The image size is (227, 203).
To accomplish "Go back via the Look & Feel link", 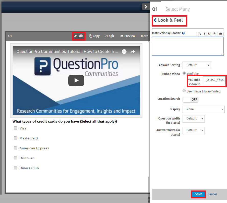I will pyautogui.click(x=169, y=21).
